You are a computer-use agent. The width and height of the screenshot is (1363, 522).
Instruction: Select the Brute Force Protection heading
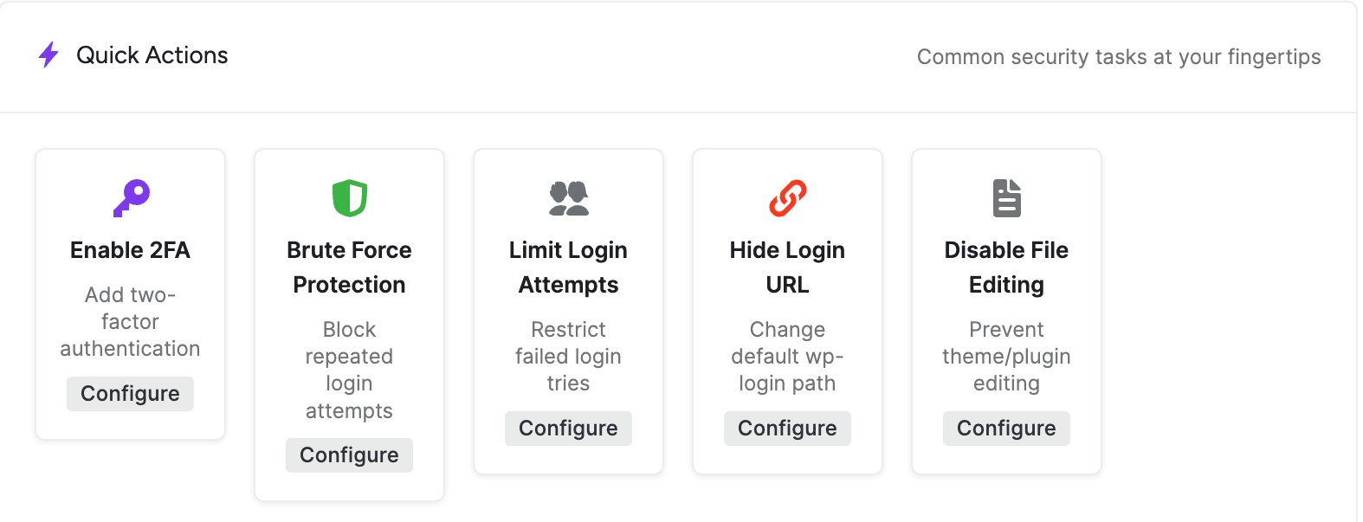(x=349, y=267)
